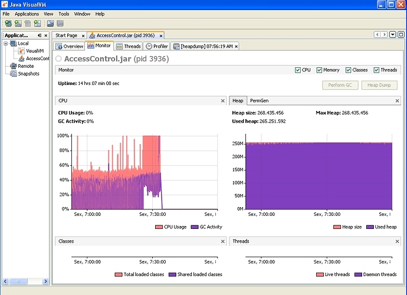
Task: Open the Profiler subtab
Action: (157, 46)
